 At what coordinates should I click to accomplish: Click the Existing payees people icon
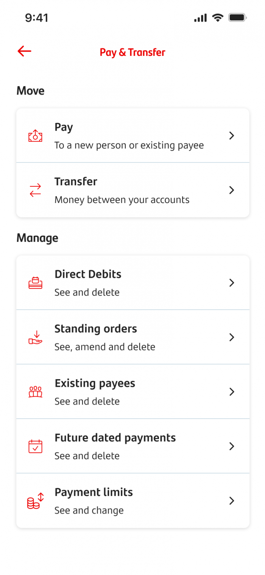(35, 392)
